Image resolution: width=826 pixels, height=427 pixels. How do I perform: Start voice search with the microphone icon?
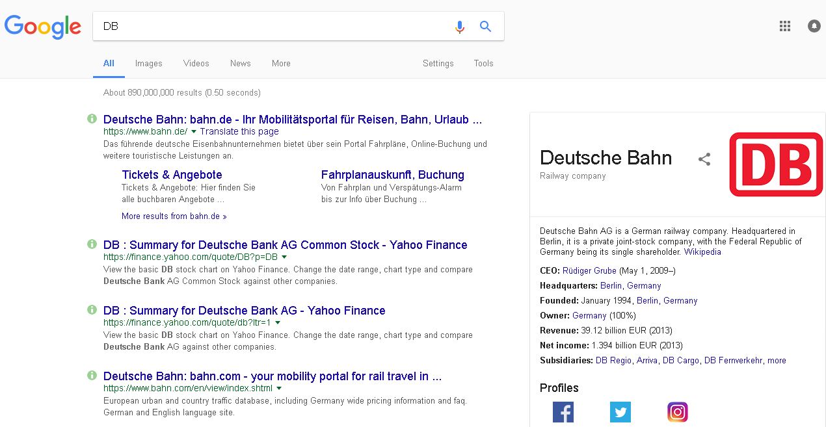(460, 27)
